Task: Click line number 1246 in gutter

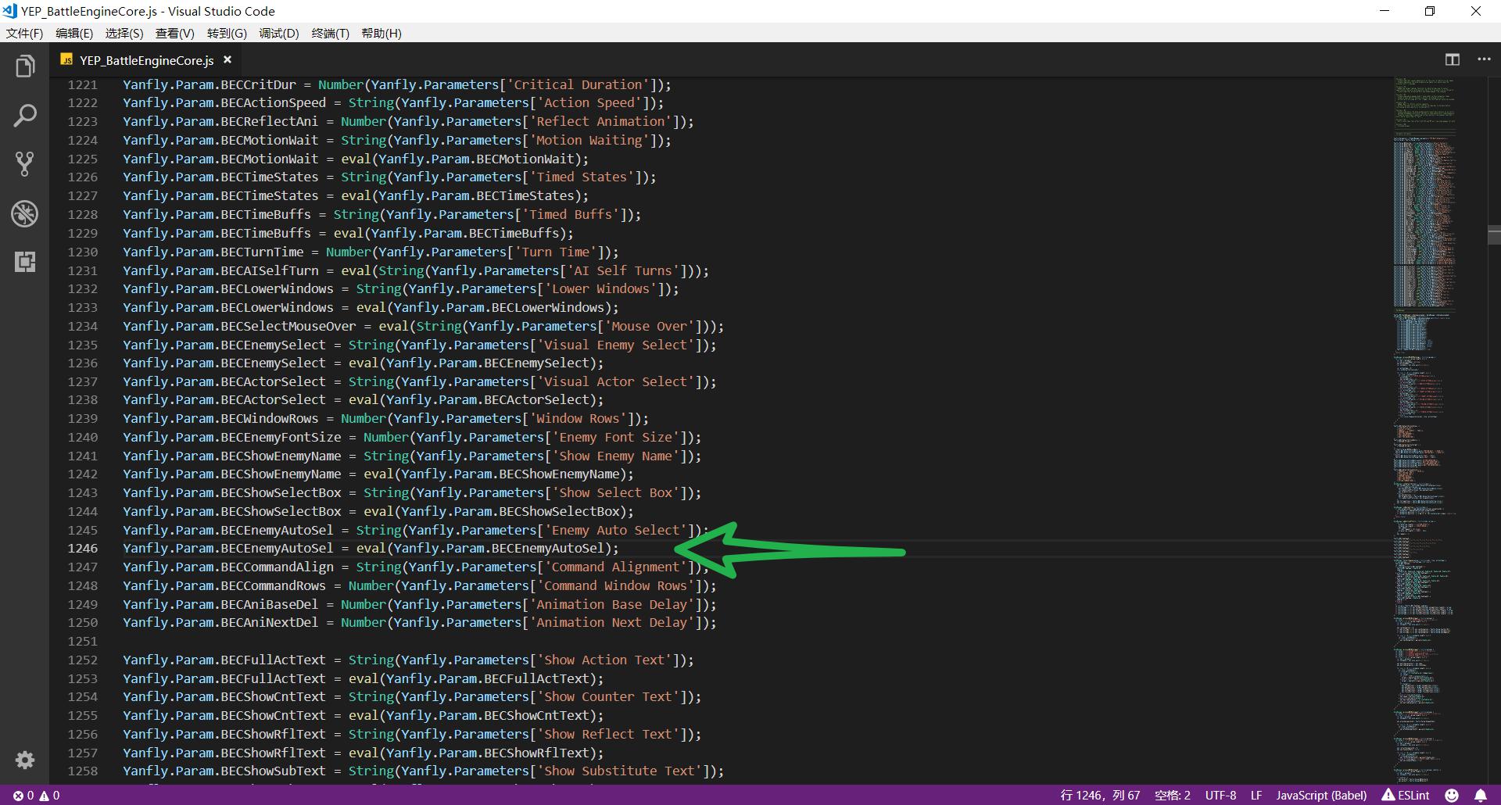Action: pos(82,549)
